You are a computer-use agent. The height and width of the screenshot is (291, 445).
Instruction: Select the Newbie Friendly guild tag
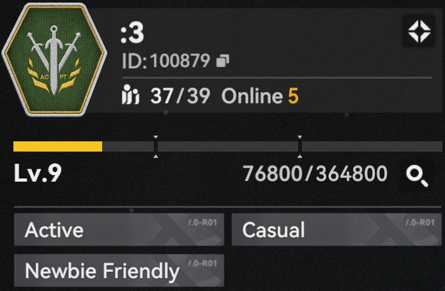(119, 271)
